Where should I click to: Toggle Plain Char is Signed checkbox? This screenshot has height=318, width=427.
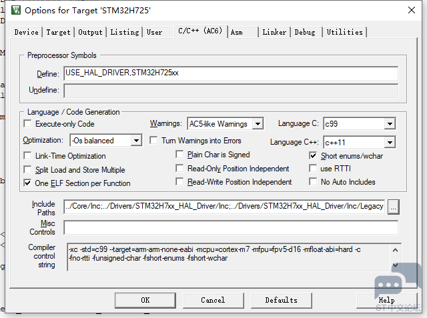coord(179,155)
